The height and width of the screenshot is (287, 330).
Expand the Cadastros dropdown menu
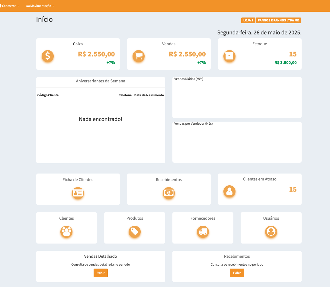pyautogui.click(x=10, y=6)
